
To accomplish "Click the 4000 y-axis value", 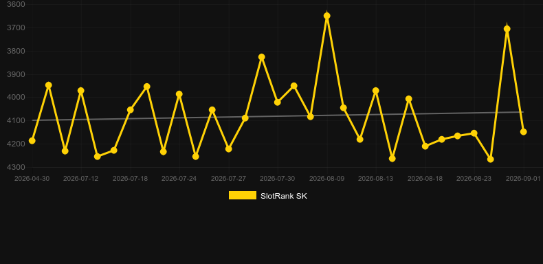I will coord(16,98).
